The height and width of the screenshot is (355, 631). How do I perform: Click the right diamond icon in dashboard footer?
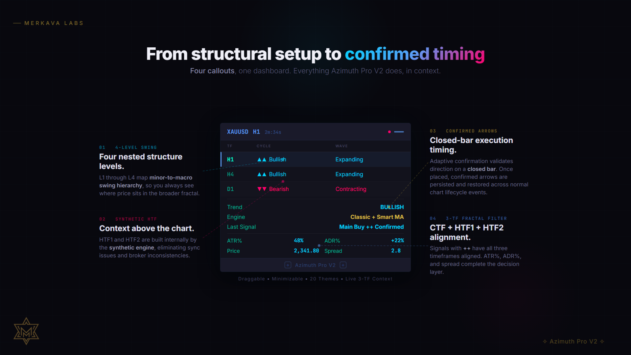(x=343, y=265)
